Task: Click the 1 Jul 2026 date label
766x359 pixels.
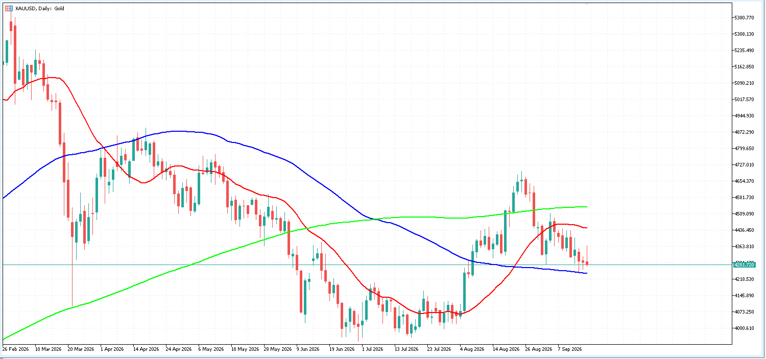Action: tap(373, 349)
